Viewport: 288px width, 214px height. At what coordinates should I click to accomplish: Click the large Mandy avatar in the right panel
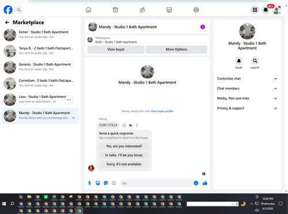pos(247,31)
